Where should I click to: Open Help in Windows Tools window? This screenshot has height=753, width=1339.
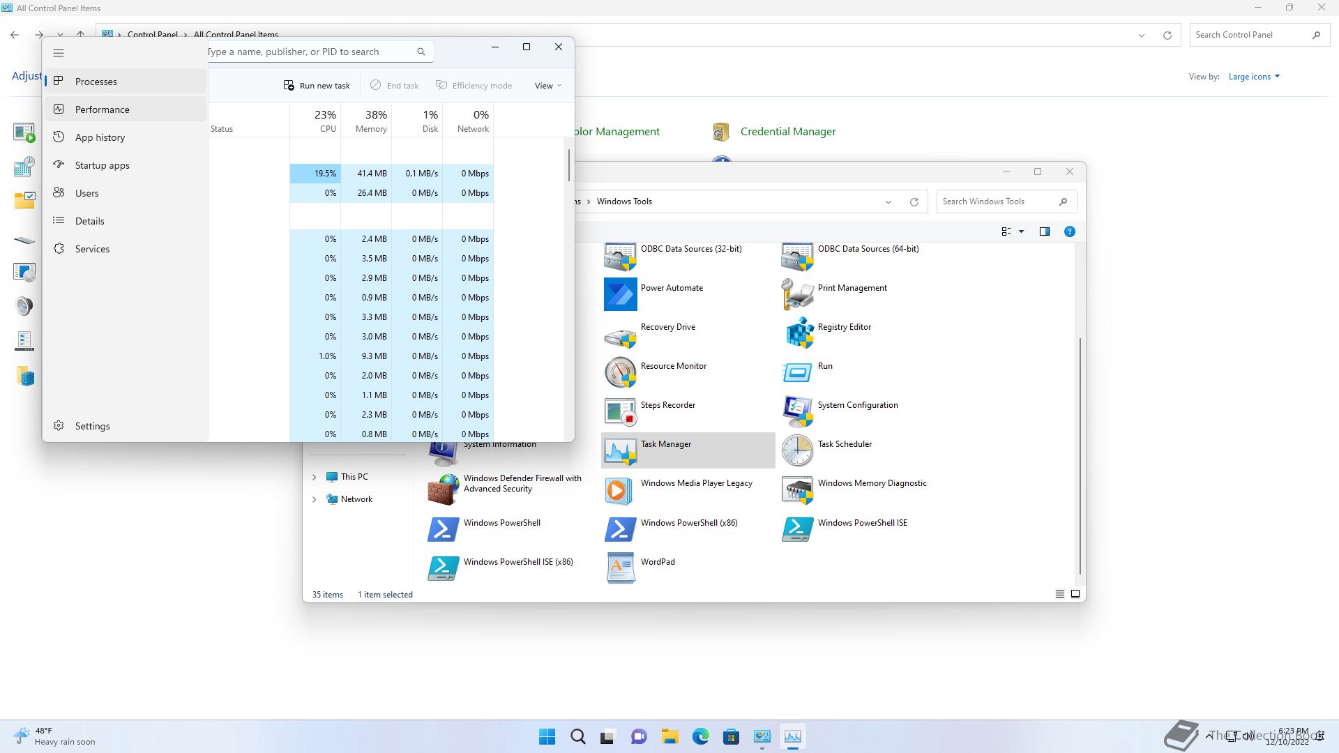tap(1070, 231)
